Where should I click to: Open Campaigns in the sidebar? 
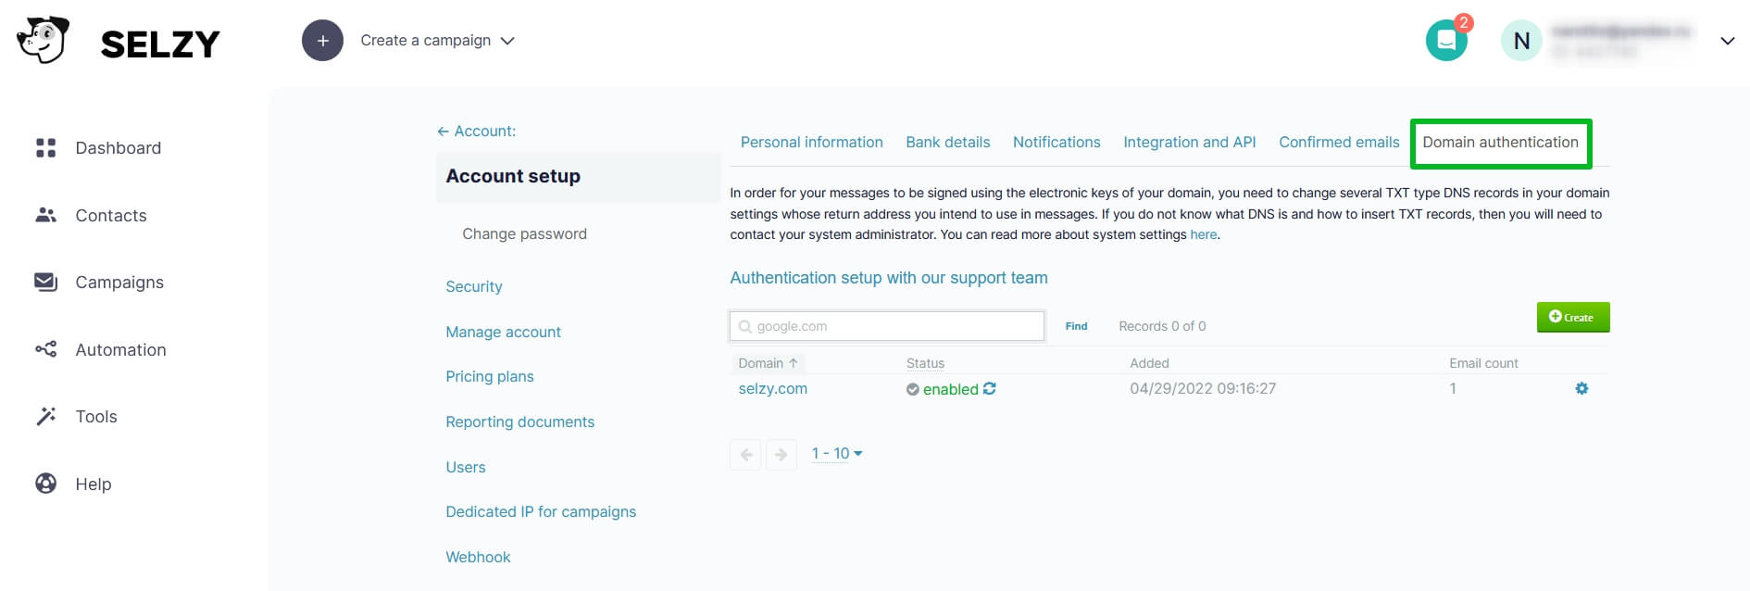[x=119, y=283]
